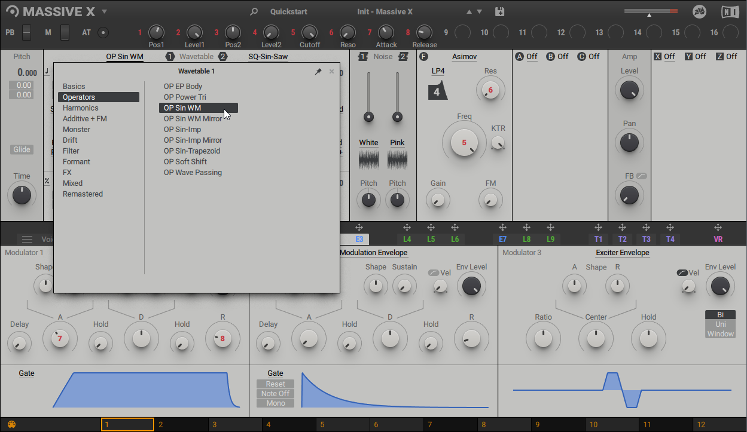The width and height of the screenshot is (747, 432).
Task: Toggle the Glide button in Pitch
Action: [22, 150]
